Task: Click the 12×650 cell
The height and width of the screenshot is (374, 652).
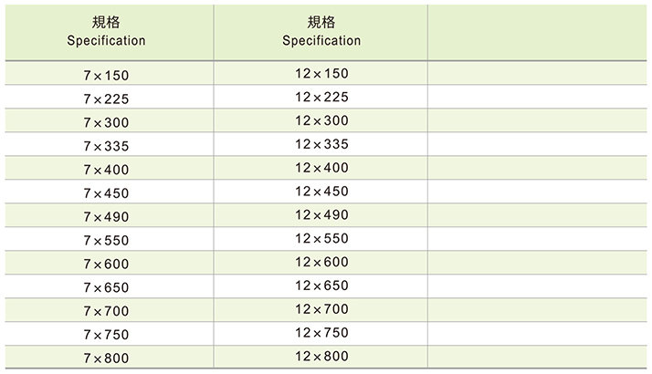Action: coord(321,286)
